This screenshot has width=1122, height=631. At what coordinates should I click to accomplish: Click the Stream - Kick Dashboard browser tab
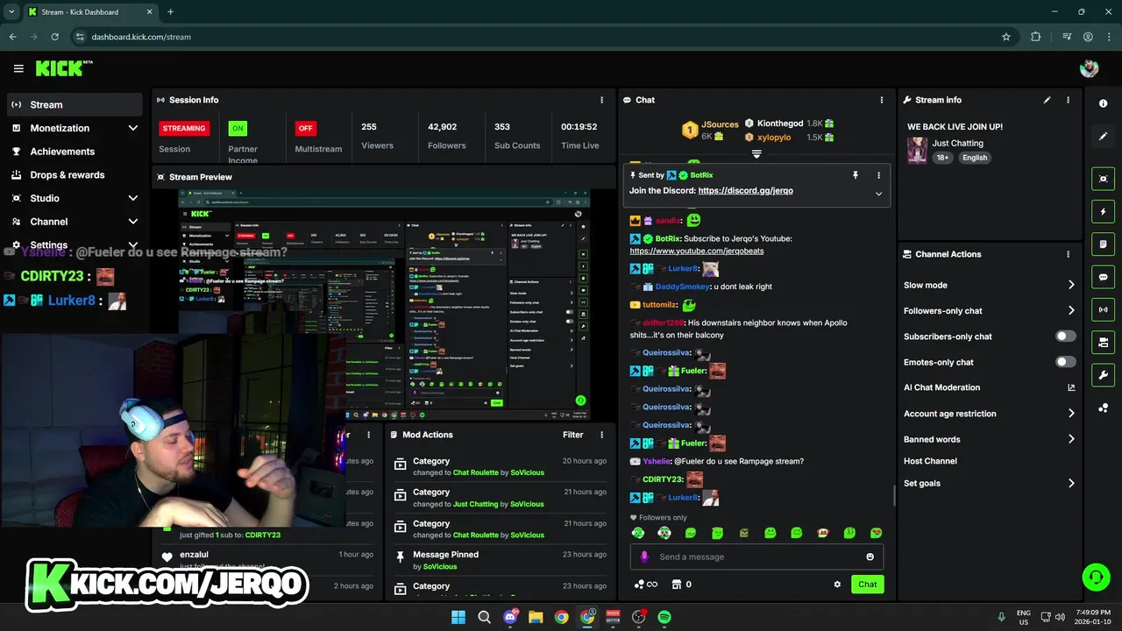pos(90,12)
